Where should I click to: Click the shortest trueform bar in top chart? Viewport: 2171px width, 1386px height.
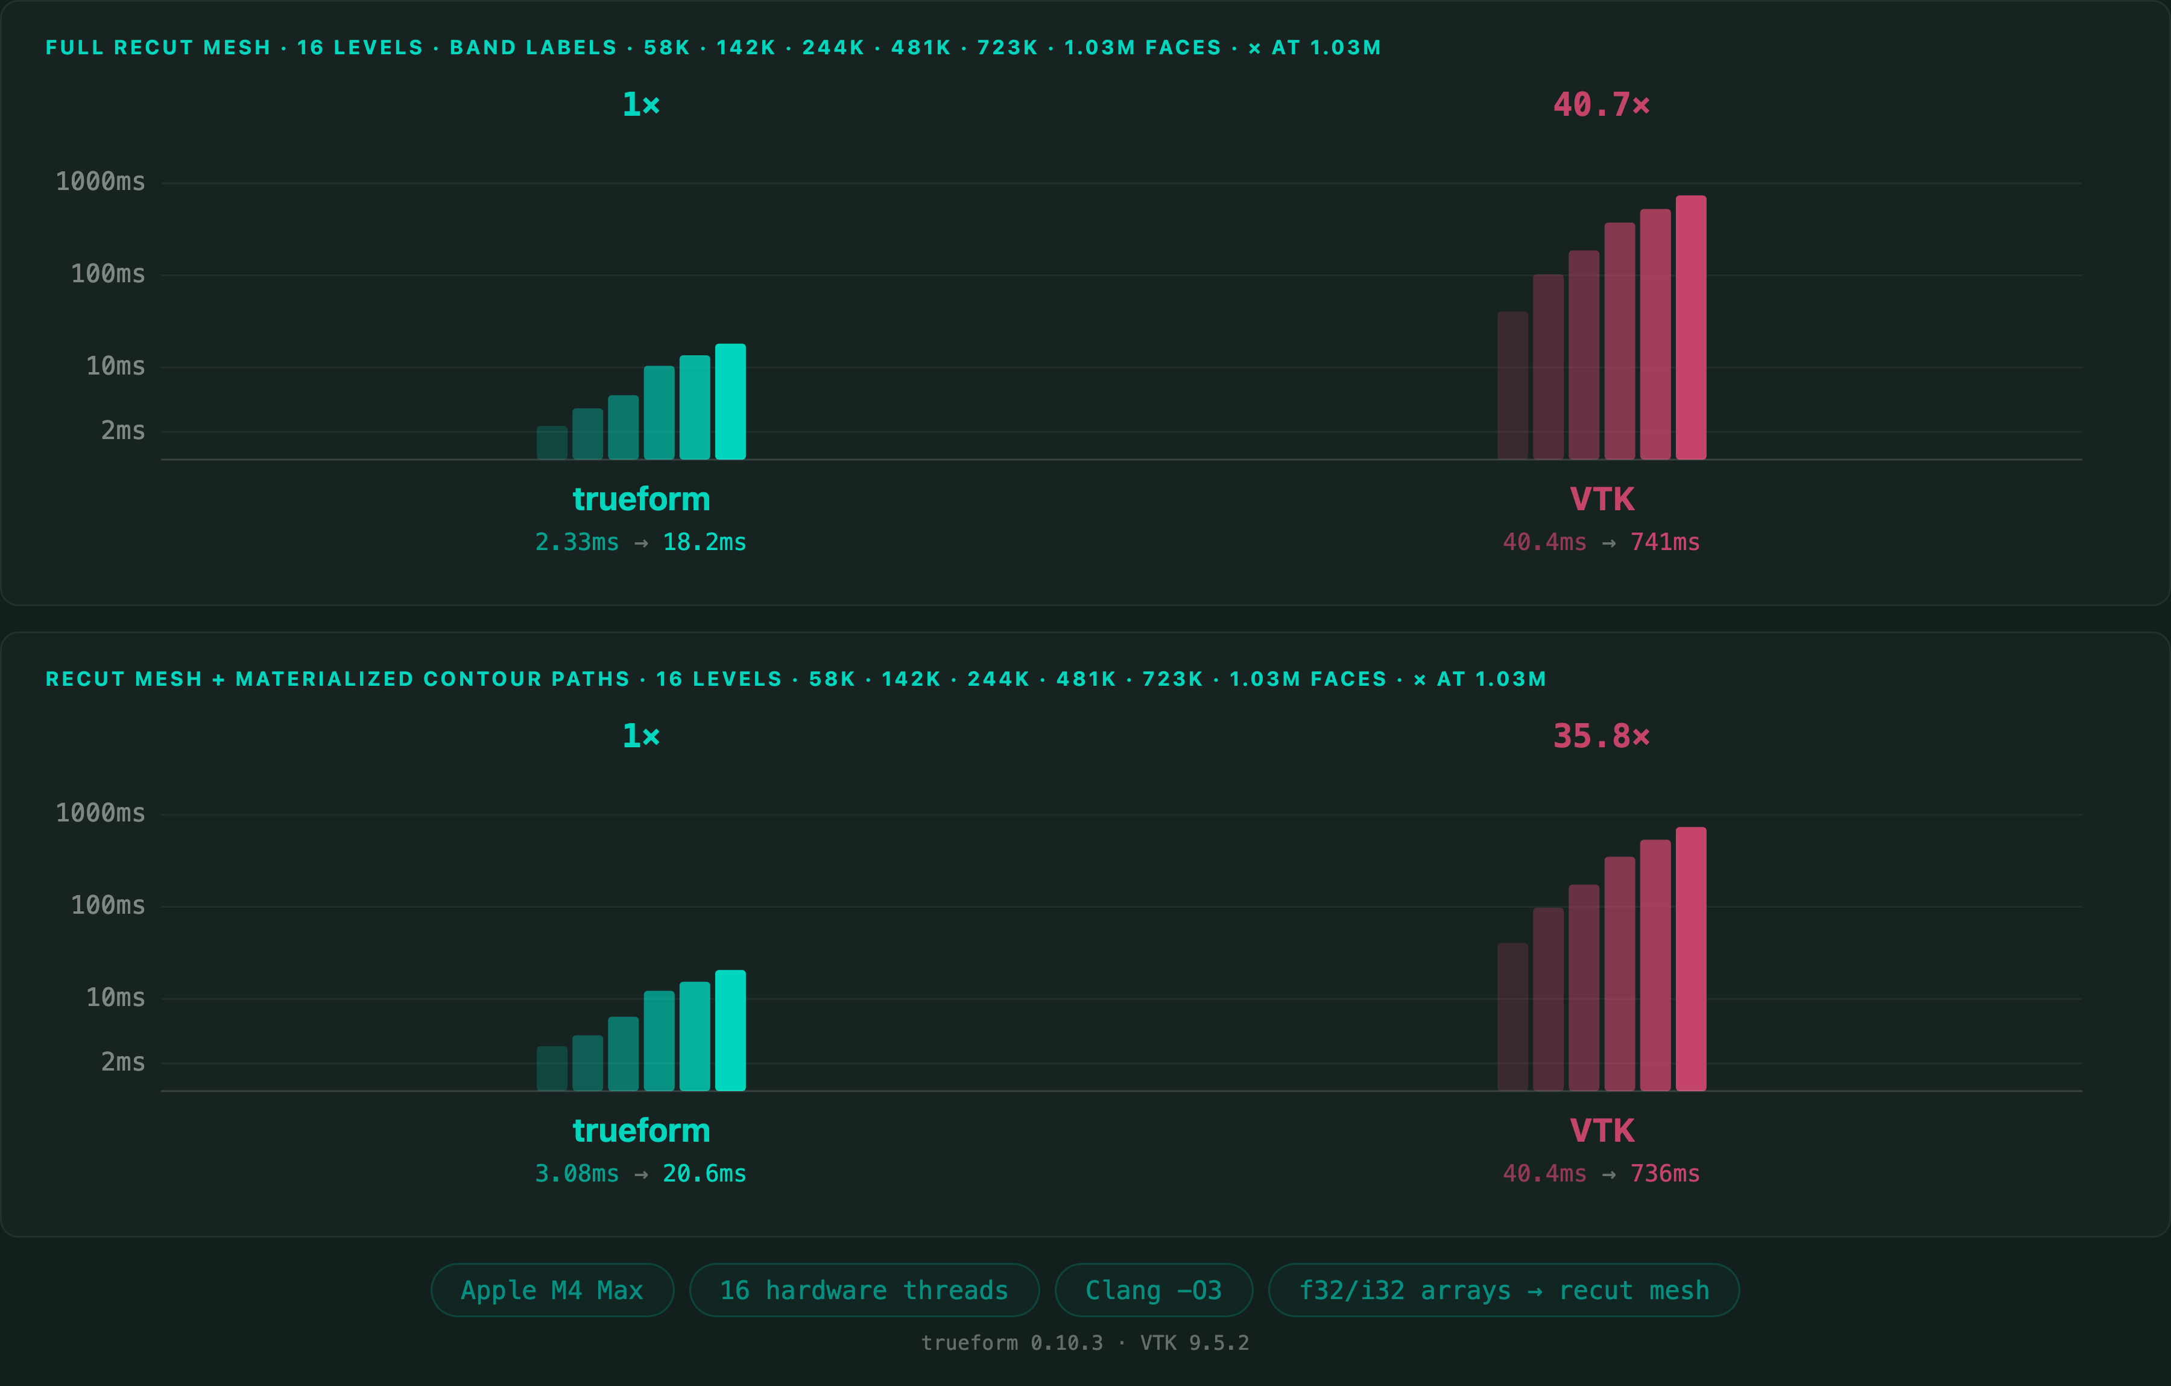[552, 443]
